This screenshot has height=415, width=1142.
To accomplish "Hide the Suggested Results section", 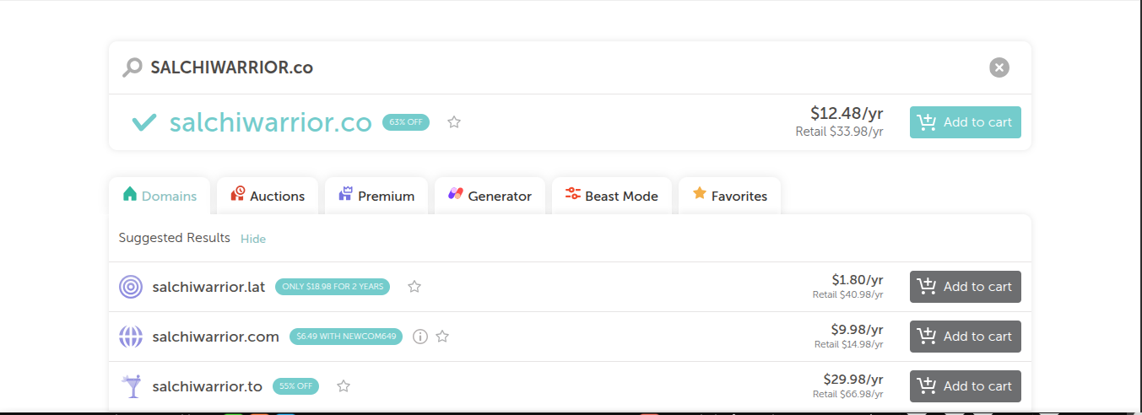I will tap(253, 239).
